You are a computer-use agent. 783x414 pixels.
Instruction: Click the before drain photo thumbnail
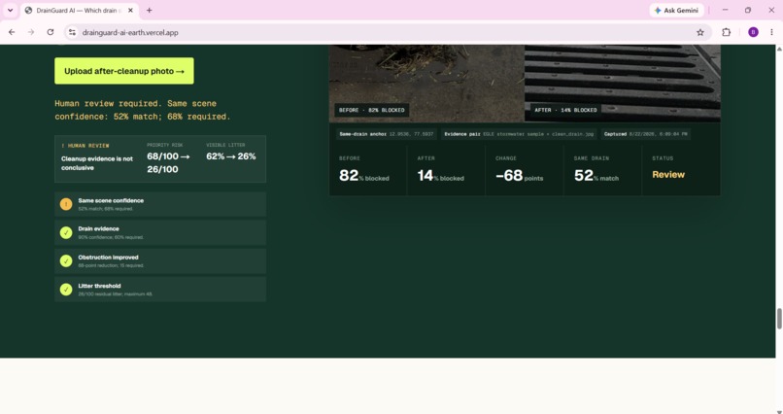tap(426, 83)
